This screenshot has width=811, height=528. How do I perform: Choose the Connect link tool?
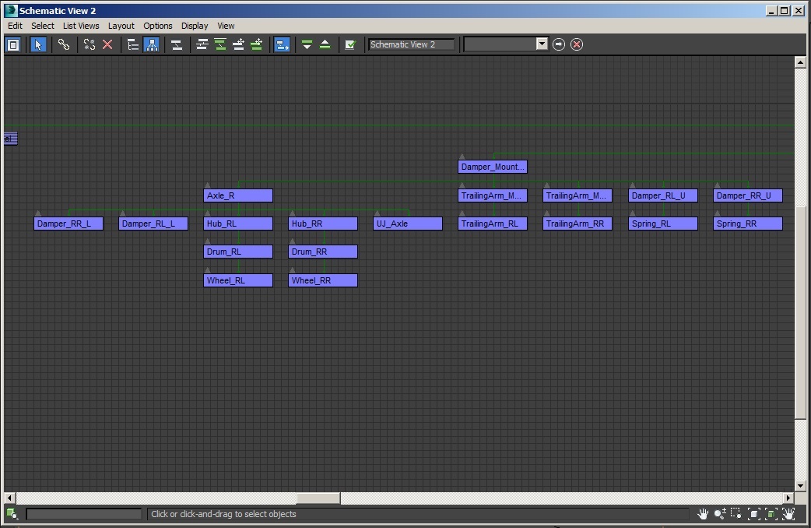[64, 44]
